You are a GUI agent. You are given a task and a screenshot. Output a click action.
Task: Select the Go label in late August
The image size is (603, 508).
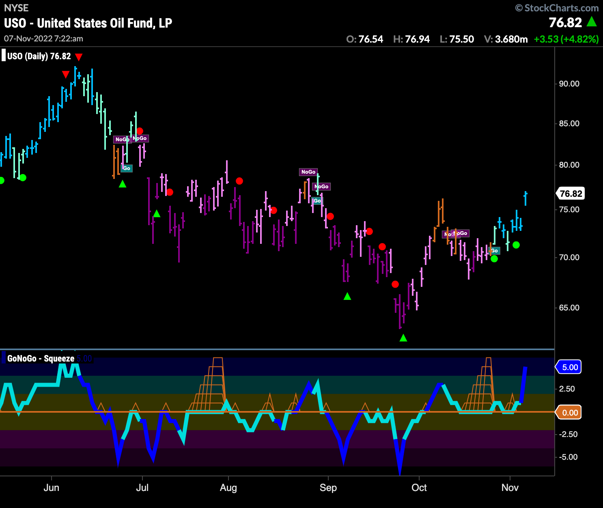[317, 200]
